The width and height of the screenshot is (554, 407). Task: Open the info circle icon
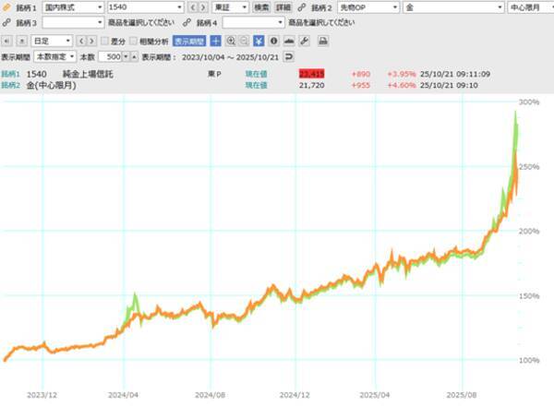[x=274, y=41]
